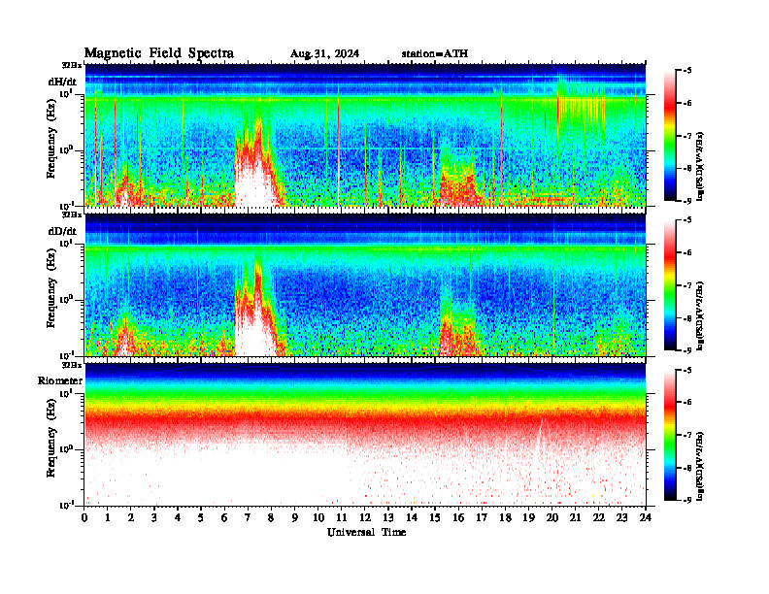Click the -9 tick on dH/dt color scale
This screenshot has height=594, width=769.
tap(687, 201)
